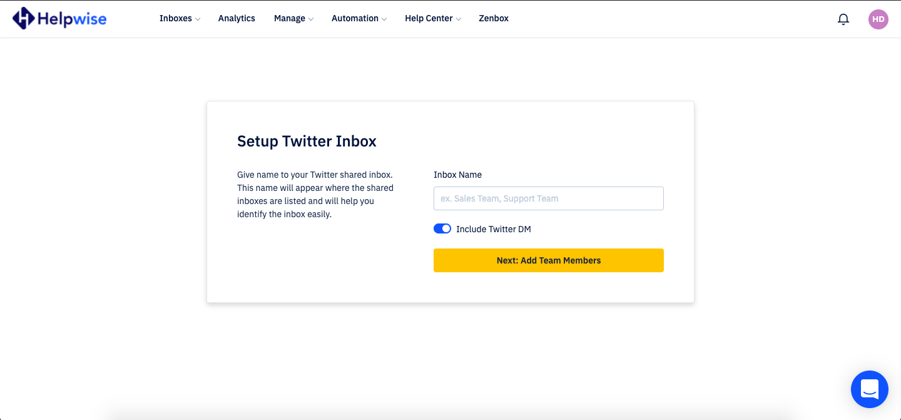Open the chat support widget
This screenshot has width=901, height=420.
(870, 389)
